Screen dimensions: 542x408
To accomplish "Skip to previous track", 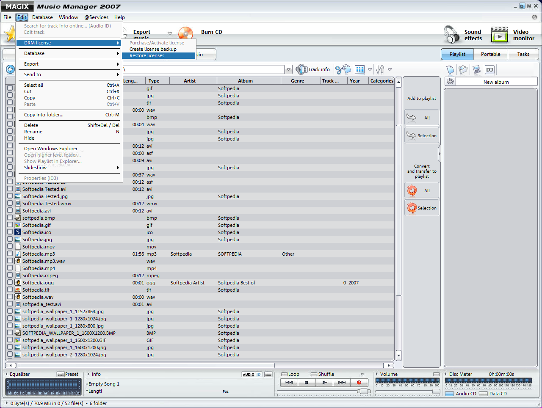I will 289,383.
